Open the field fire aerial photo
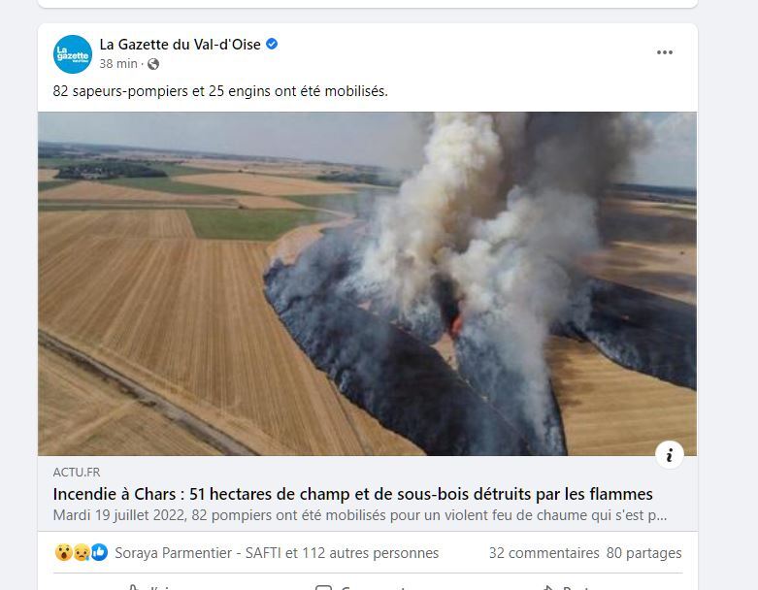 368,283
